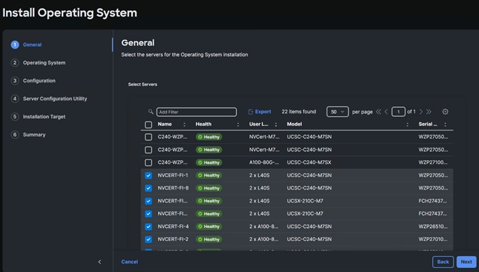Cancel the OS installation wizard
479x272 pixels.
(x=130, y=262)
